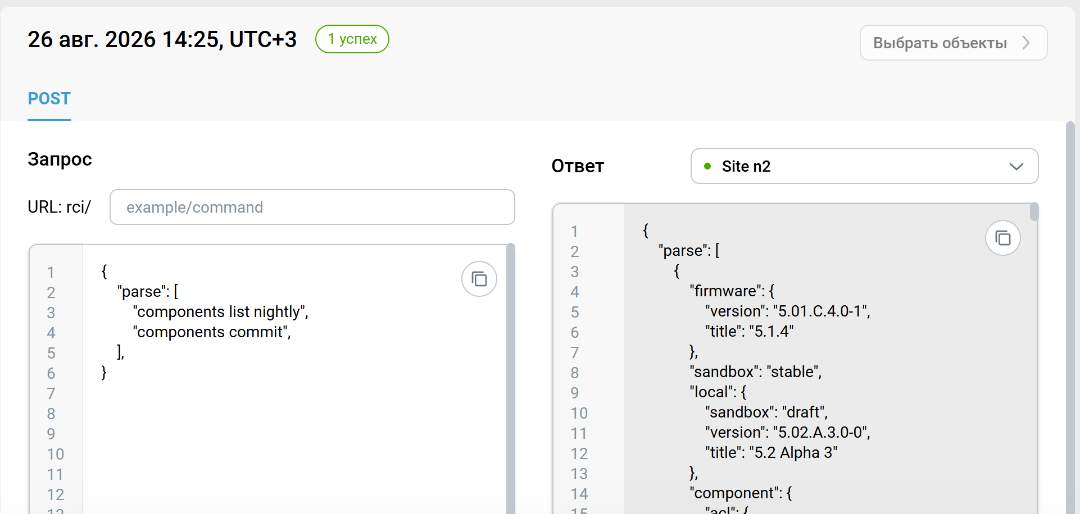Click the "components list nightly" request line

pos(221,312)
